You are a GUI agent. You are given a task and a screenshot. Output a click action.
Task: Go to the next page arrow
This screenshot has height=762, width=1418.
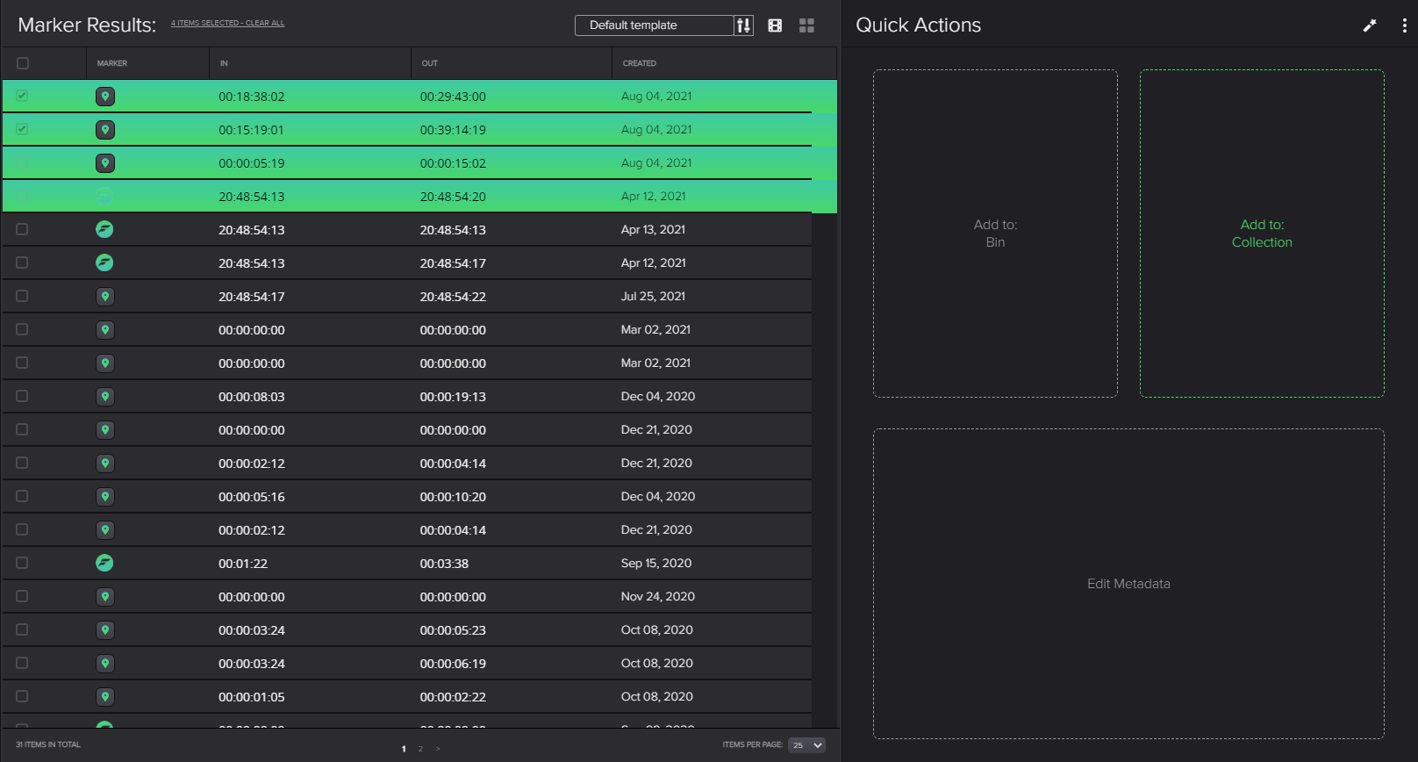[438, 749]
